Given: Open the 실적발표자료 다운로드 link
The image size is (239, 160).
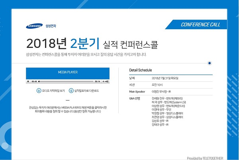Looking at the screenshot, I should [86, 91].
